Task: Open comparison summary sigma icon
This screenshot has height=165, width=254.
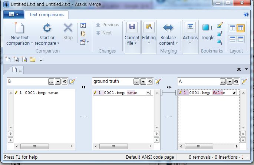Action: tap(83, 26)
